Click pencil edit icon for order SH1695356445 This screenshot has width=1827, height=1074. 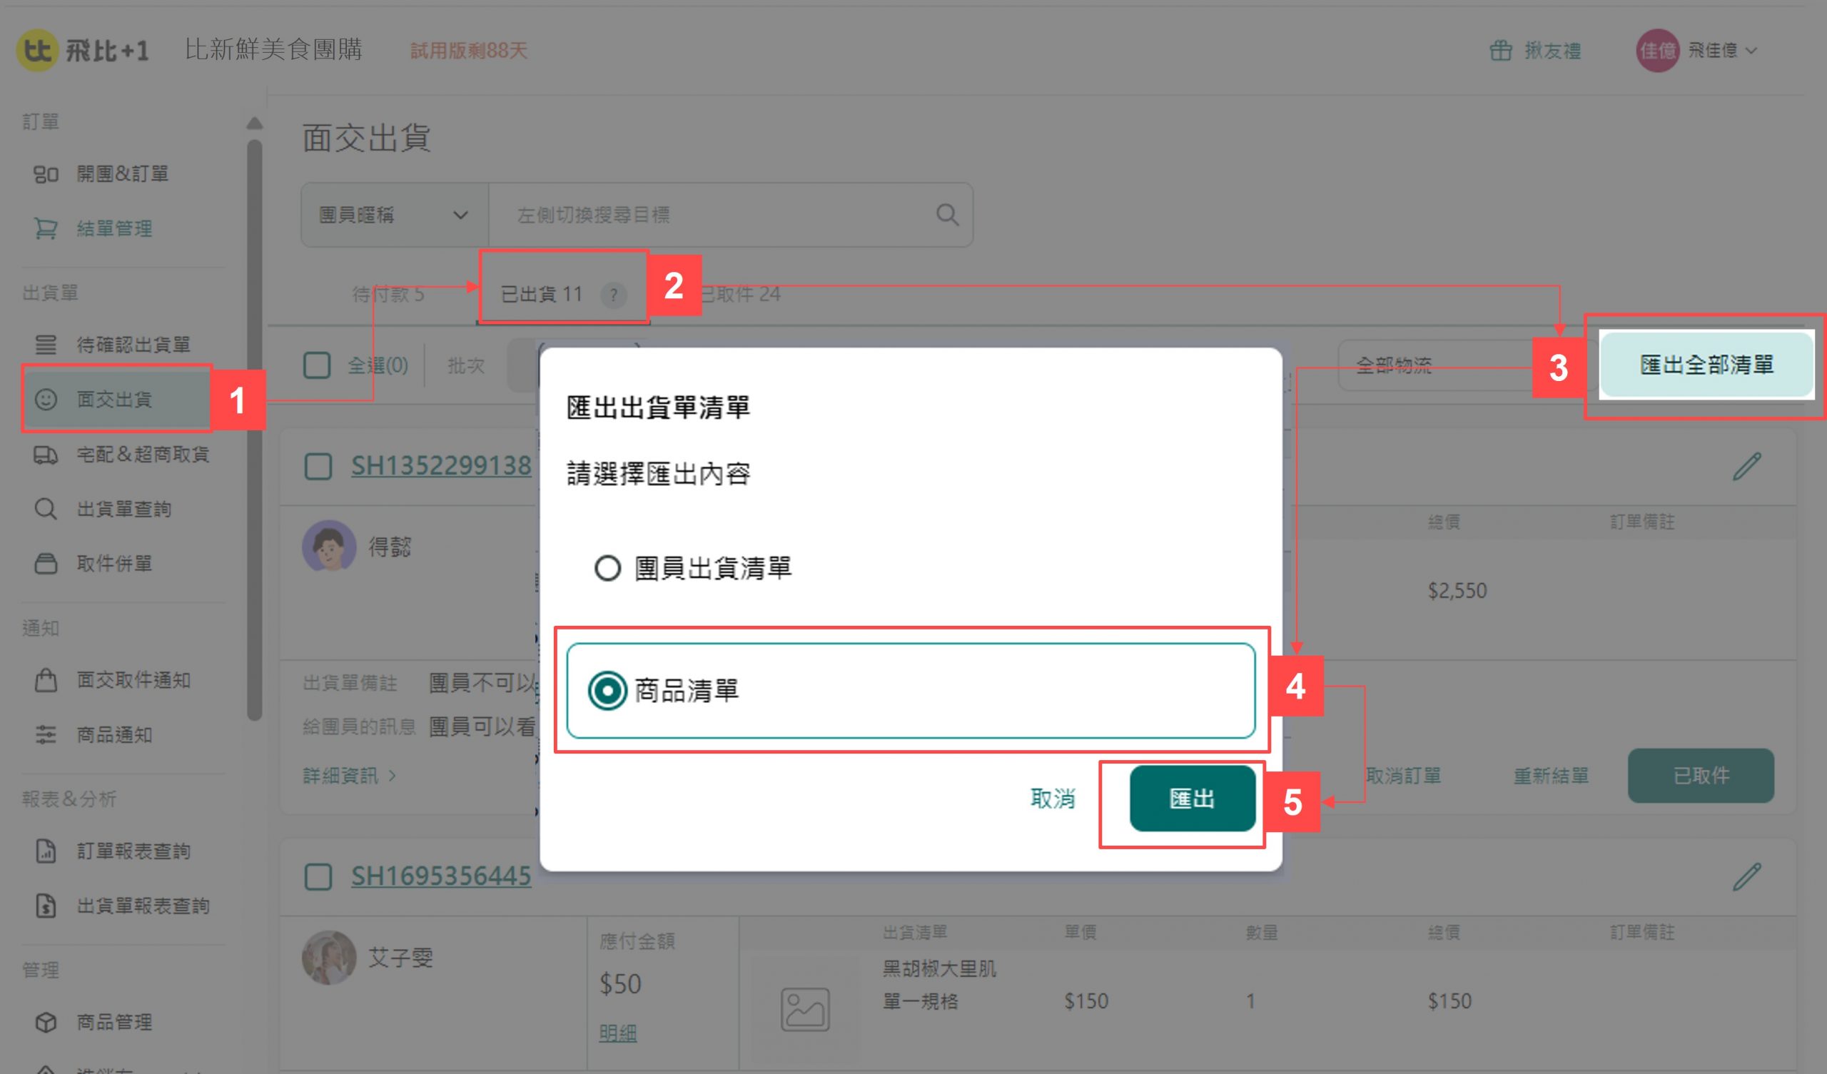click(x=1746, y=877)
